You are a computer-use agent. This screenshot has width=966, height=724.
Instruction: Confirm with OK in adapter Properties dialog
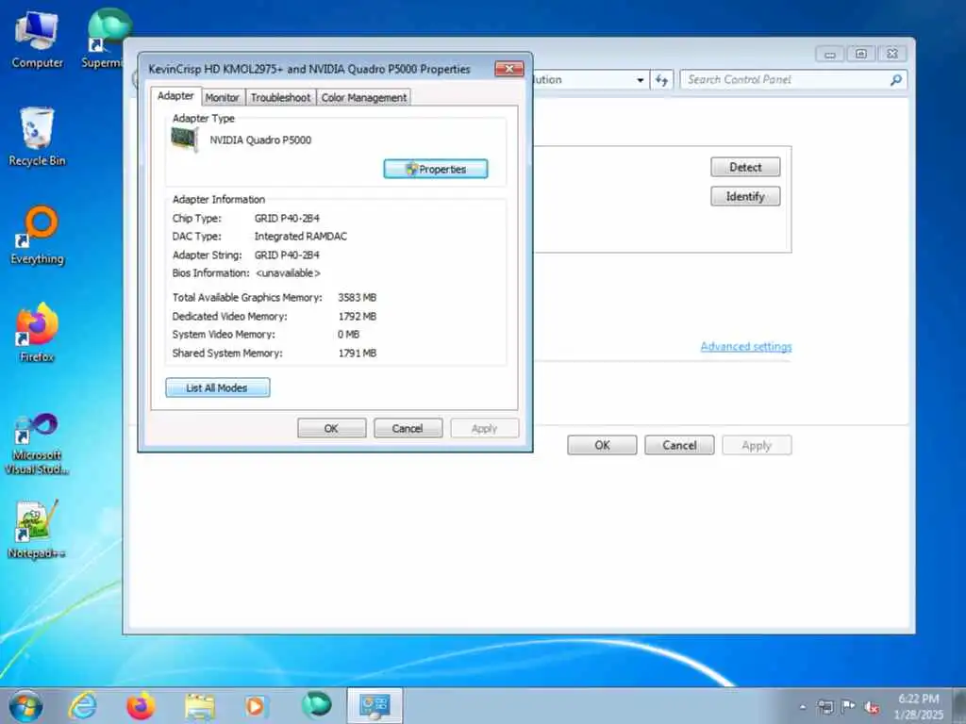(x=331, y=429)
